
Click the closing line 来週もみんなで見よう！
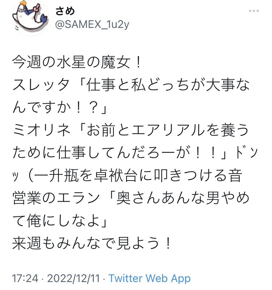(92, 244)
